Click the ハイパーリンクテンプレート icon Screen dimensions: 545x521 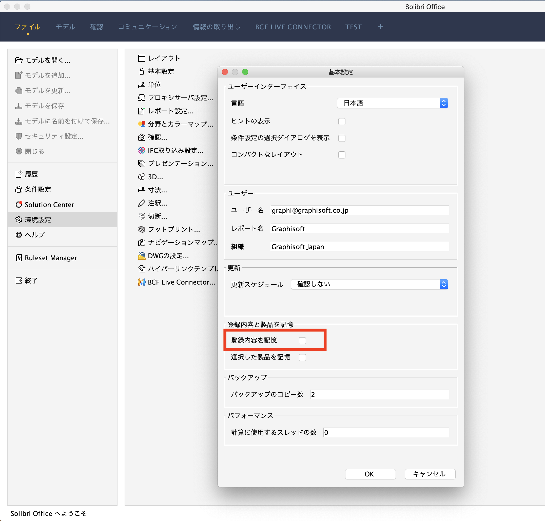tap(142, 269)
